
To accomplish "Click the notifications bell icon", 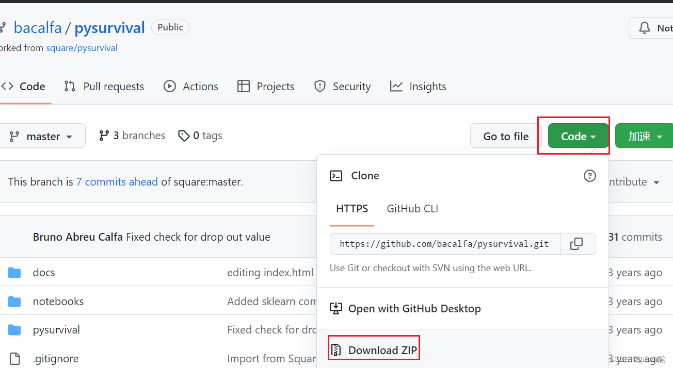I will click(x=645, y=28).
